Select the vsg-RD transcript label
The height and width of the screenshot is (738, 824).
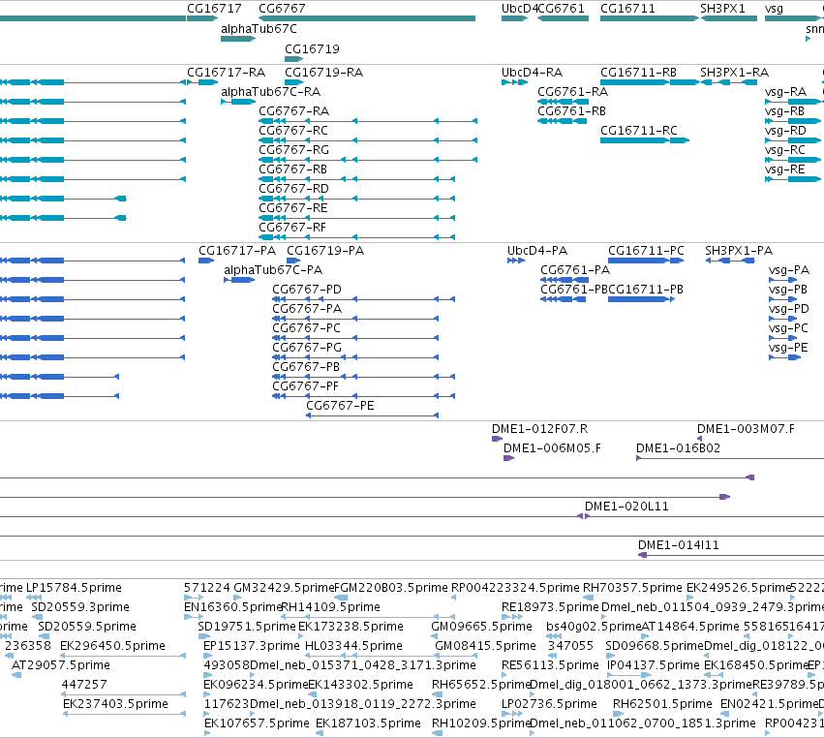(785, 131)
